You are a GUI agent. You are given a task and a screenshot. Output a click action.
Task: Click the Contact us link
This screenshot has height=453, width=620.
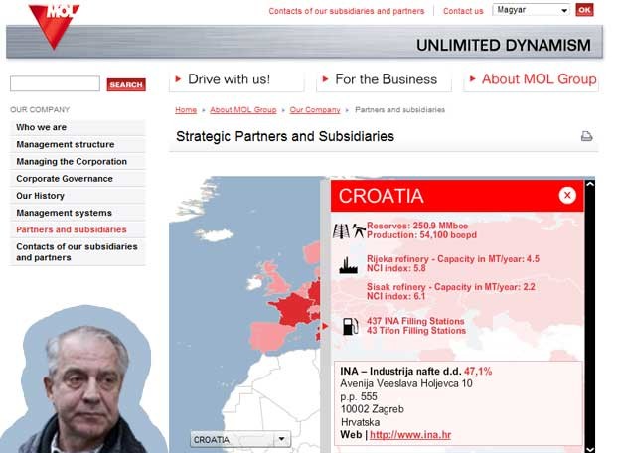(x=463, y=11)
